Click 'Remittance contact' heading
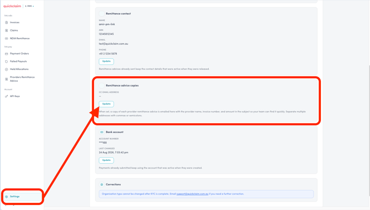Viewport: 370px width, 210px height. (x=118, y=14)
